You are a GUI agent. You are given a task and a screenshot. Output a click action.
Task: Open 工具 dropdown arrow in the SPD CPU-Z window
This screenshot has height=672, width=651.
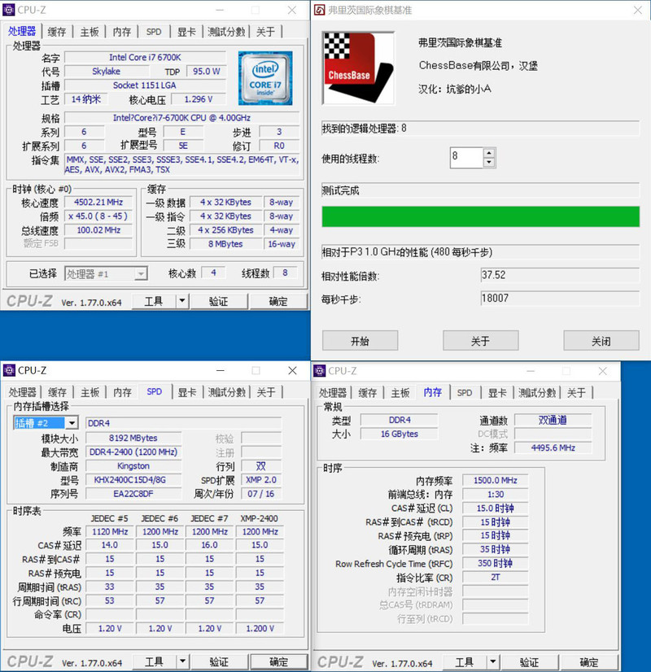(x=182, y=661)
